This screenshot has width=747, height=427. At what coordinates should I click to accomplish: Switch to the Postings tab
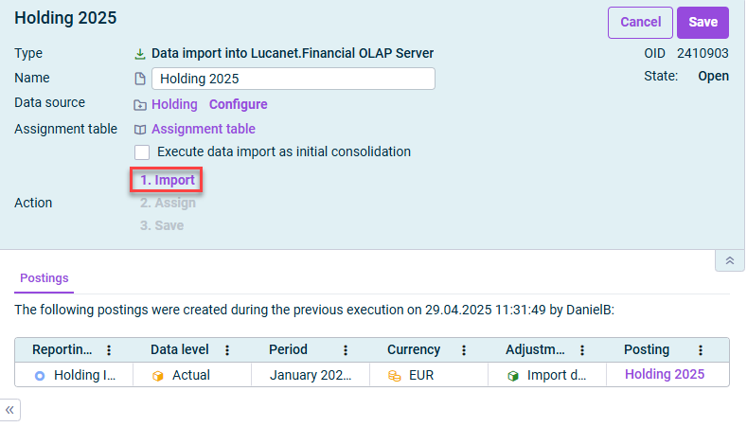(x=44, y=278)
